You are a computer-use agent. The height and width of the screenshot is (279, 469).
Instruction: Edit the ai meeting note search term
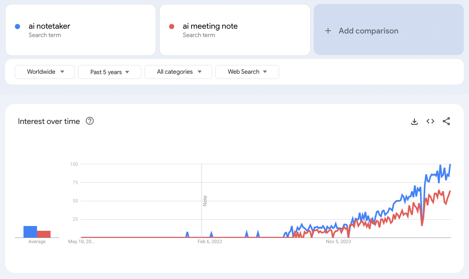tap(210, 26)
